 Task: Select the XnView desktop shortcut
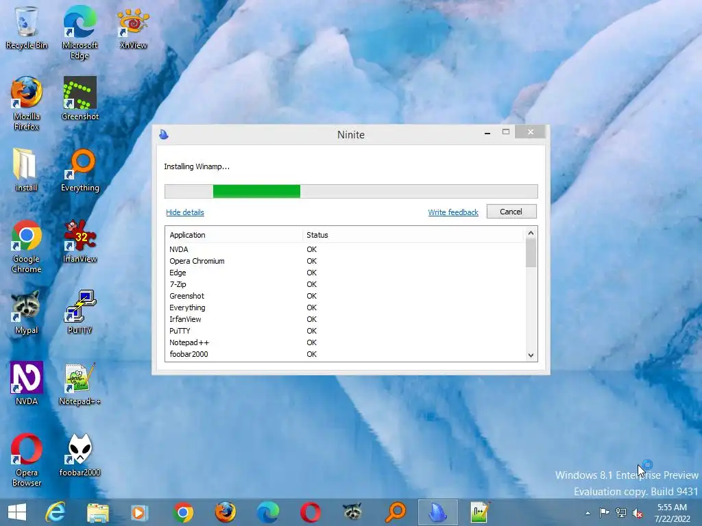[133, 27]
